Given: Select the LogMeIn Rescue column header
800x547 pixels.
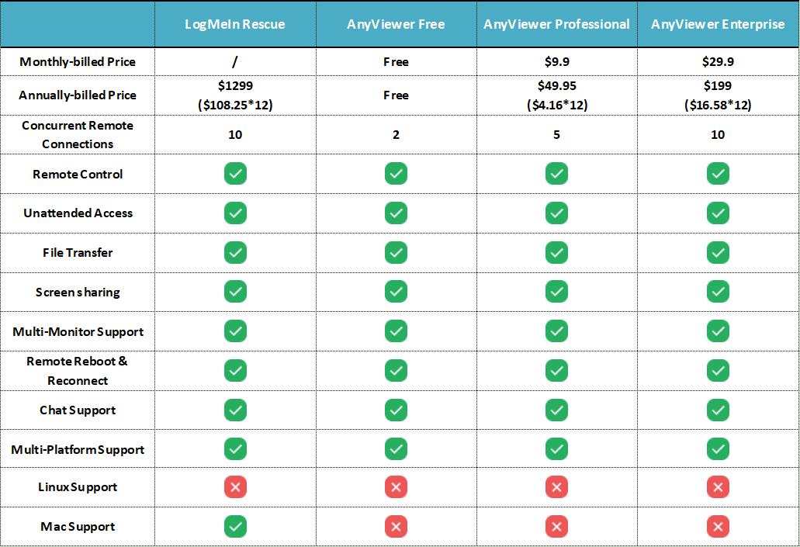Looking at the screenshot, I should point(235,24).
